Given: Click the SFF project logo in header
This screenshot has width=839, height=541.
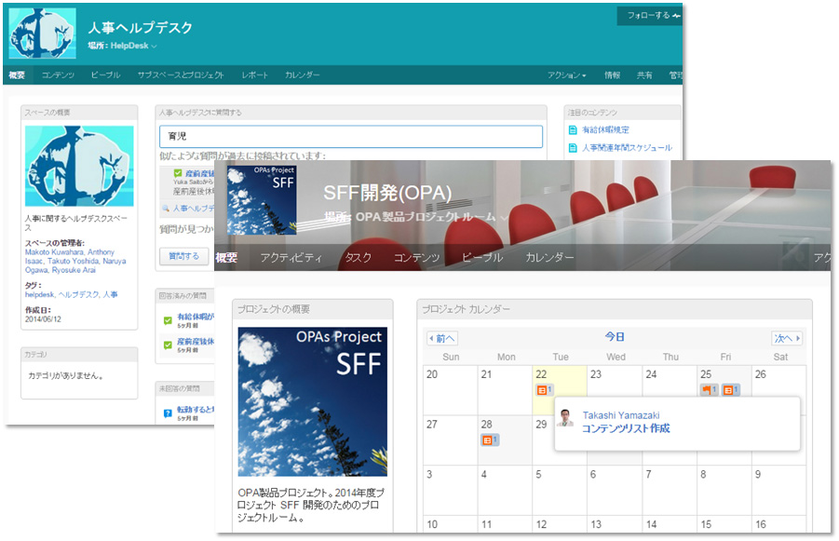Looking at the screenshot, I should point(262,200).
